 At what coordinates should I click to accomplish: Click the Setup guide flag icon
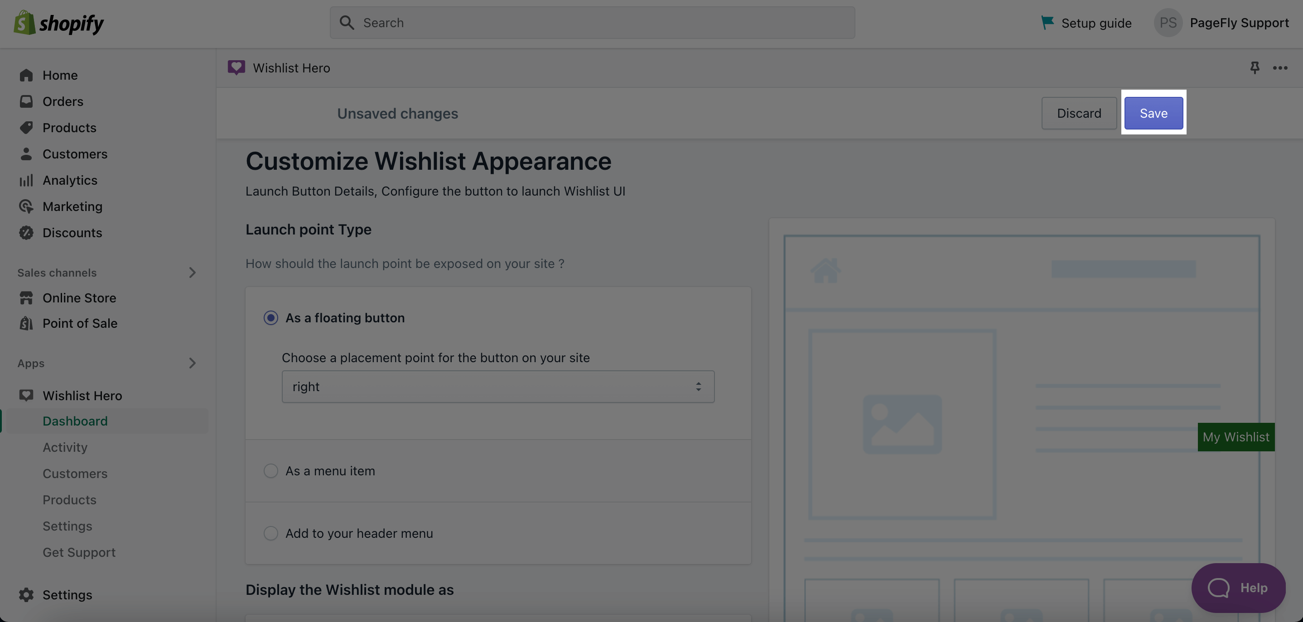pyautogui.click(x=1047, y=23)
